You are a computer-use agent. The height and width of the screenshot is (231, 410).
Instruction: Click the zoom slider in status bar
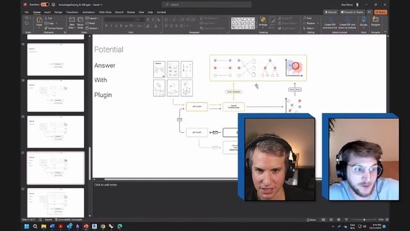pyautogui.click(x=365, y=219)
